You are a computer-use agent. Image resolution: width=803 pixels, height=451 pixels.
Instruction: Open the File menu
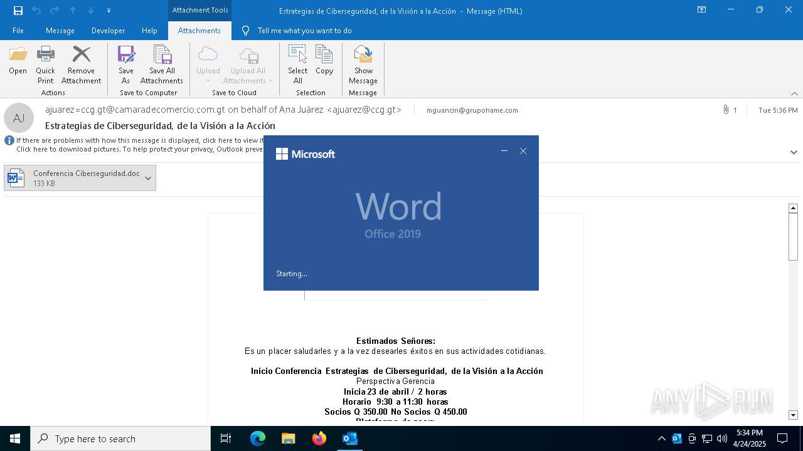click(18, 31)
